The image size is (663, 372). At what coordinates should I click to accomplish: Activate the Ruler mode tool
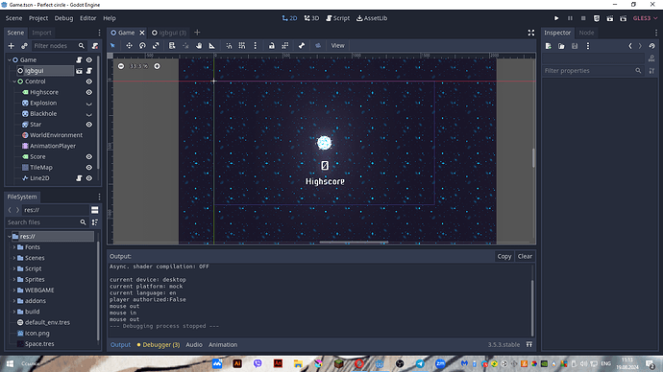click(211, 46)
